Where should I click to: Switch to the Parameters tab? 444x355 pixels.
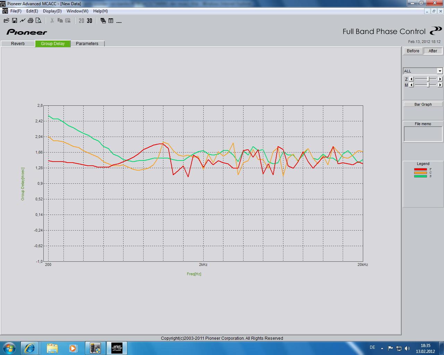(x=87, y=44)
